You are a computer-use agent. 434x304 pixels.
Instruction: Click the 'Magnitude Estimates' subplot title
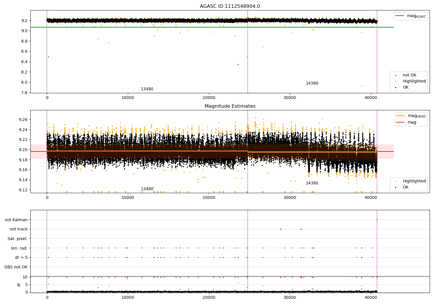click(230, 106)
